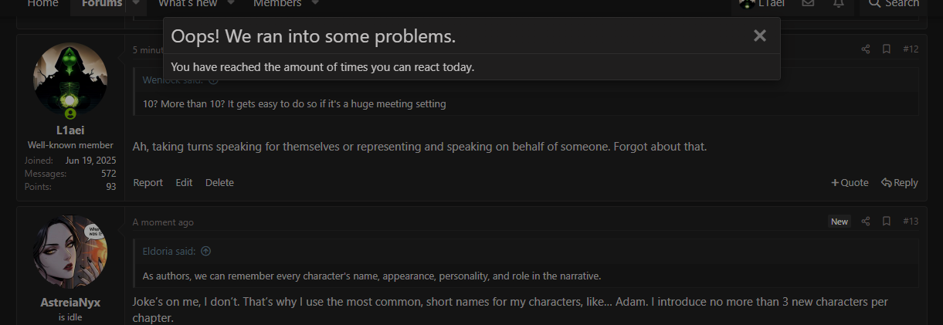Open the inbox envelope icon
Image resolution: width=943 pixels, height=325 pixels.
[x=808, y=4]
